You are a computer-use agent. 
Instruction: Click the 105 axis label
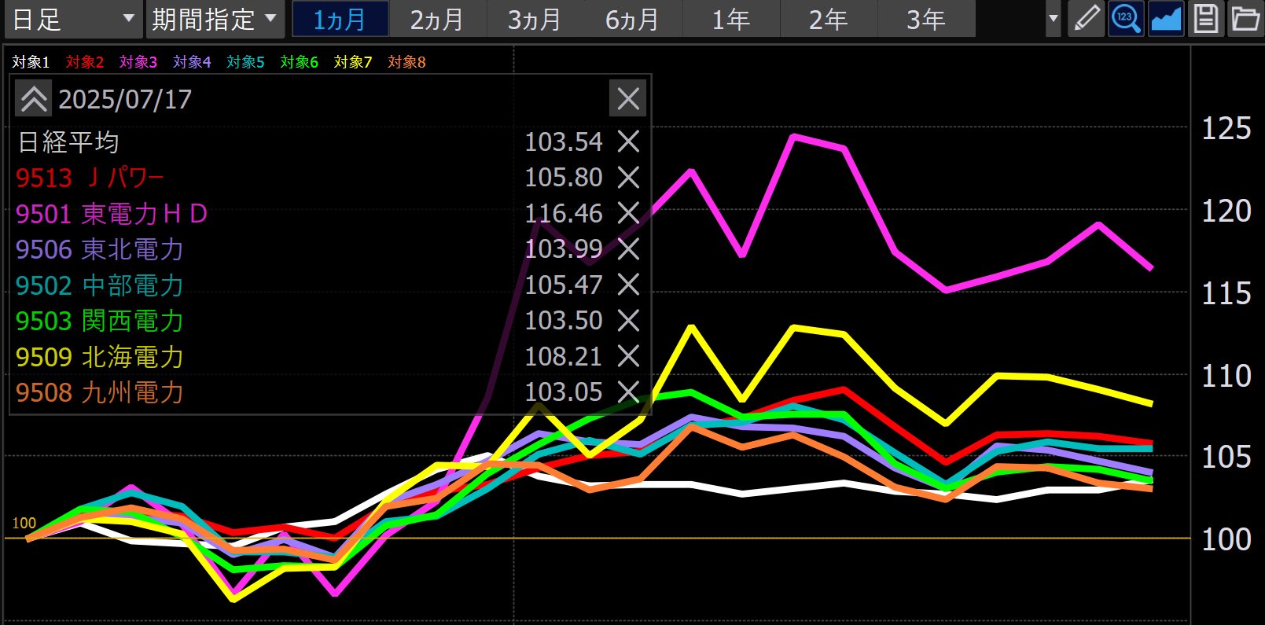(1226, 457)
